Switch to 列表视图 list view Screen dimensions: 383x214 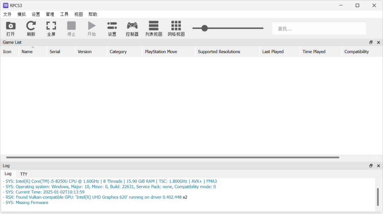[x=154, y=29]
